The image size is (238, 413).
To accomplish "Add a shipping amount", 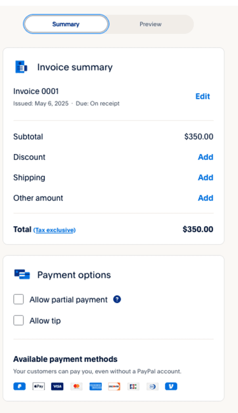I will pyautogui.click(x=206, y=177).
